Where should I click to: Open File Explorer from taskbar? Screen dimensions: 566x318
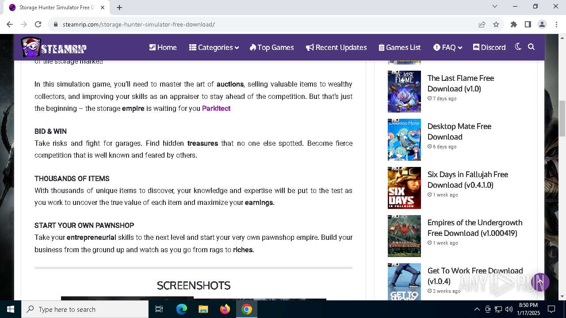point(203,309)
